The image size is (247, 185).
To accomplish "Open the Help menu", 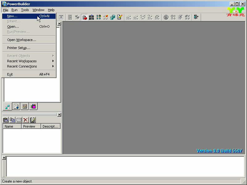I will 51,10.
